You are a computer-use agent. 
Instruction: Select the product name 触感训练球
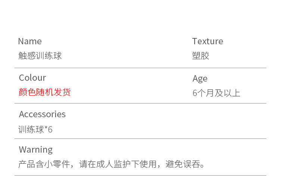[x=40, y=56]
